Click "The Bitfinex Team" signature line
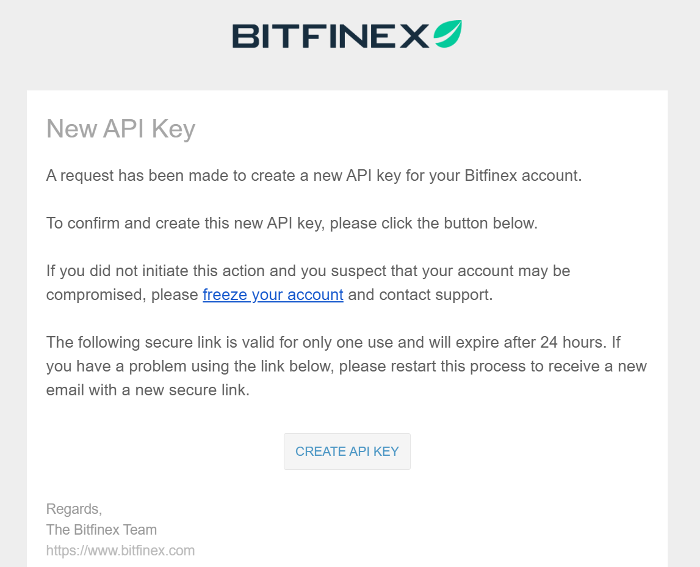The height and width of the screenshot is (567, 700). tap(101, 530)
